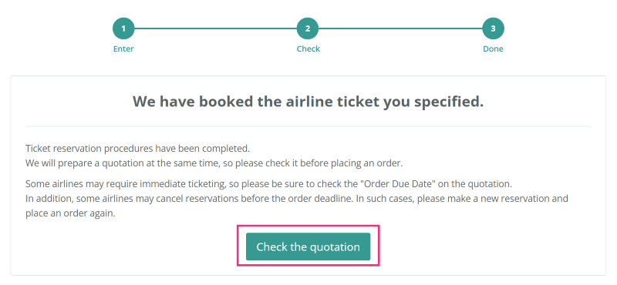The width and height of the screenshot is (617, 285).
Task: Click the place an order again text
Action: click(70, 214)
